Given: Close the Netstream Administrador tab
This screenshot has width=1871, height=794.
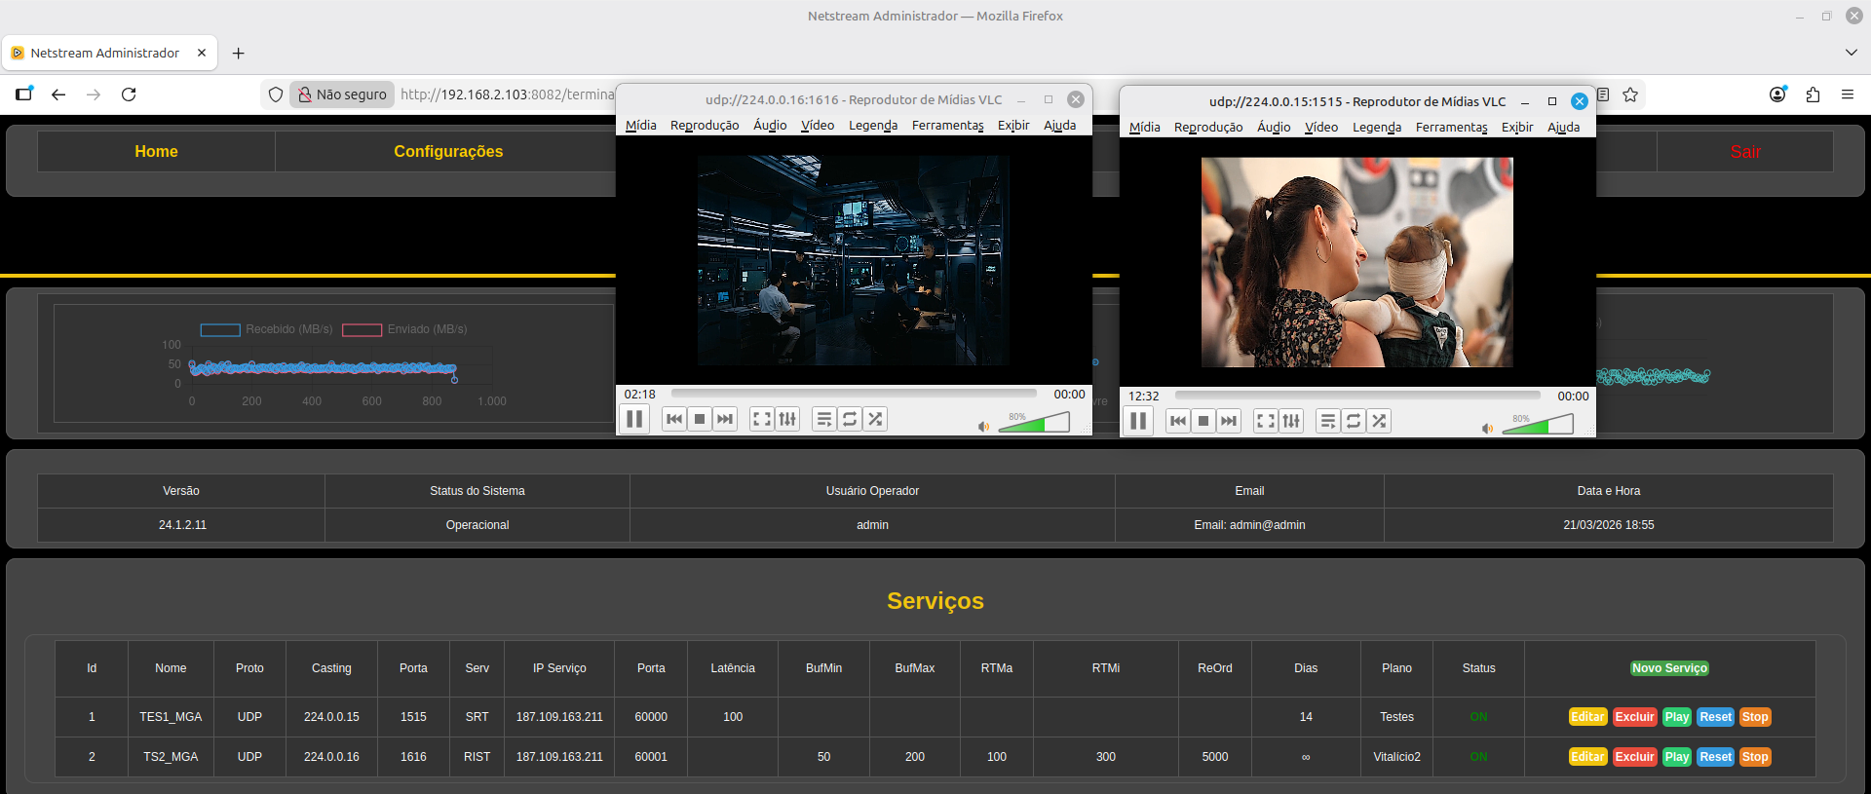Looking at the screenshot, I should [x=202, y=53].
